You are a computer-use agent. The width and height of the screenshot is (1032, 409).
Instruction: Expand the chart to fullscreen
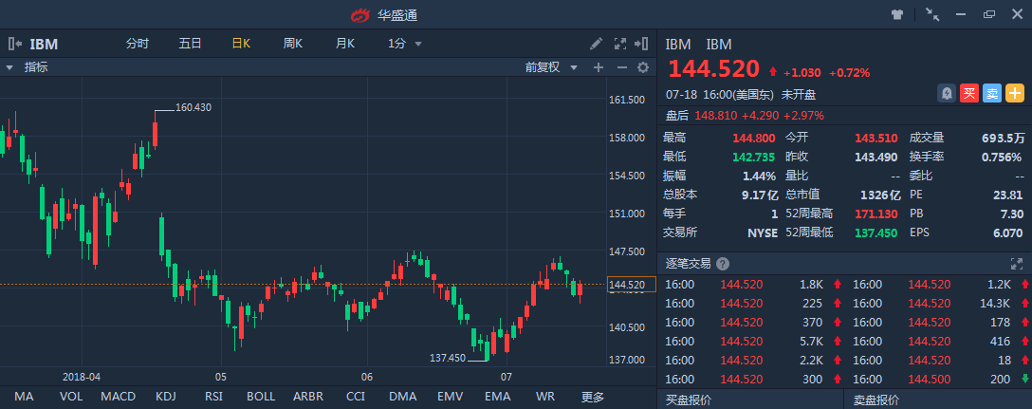[620, 44]
